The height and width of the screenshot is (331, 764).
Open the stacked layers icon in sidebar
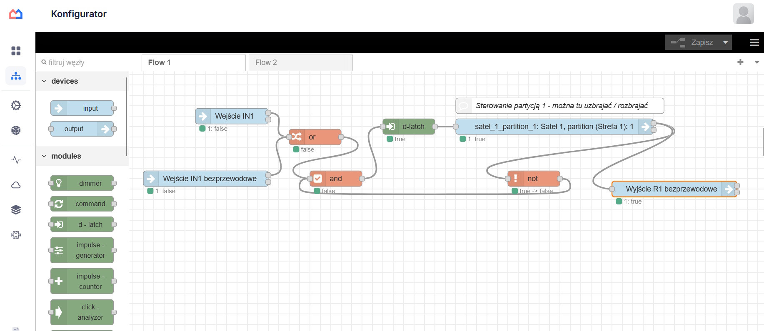tap(16, 210)
